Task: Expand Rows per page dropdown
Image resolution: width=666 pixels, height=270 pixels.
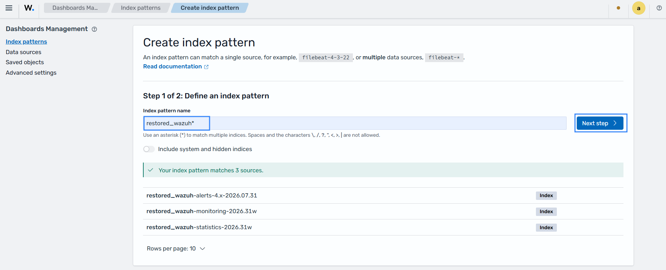Action: click(x=176, y=248)
